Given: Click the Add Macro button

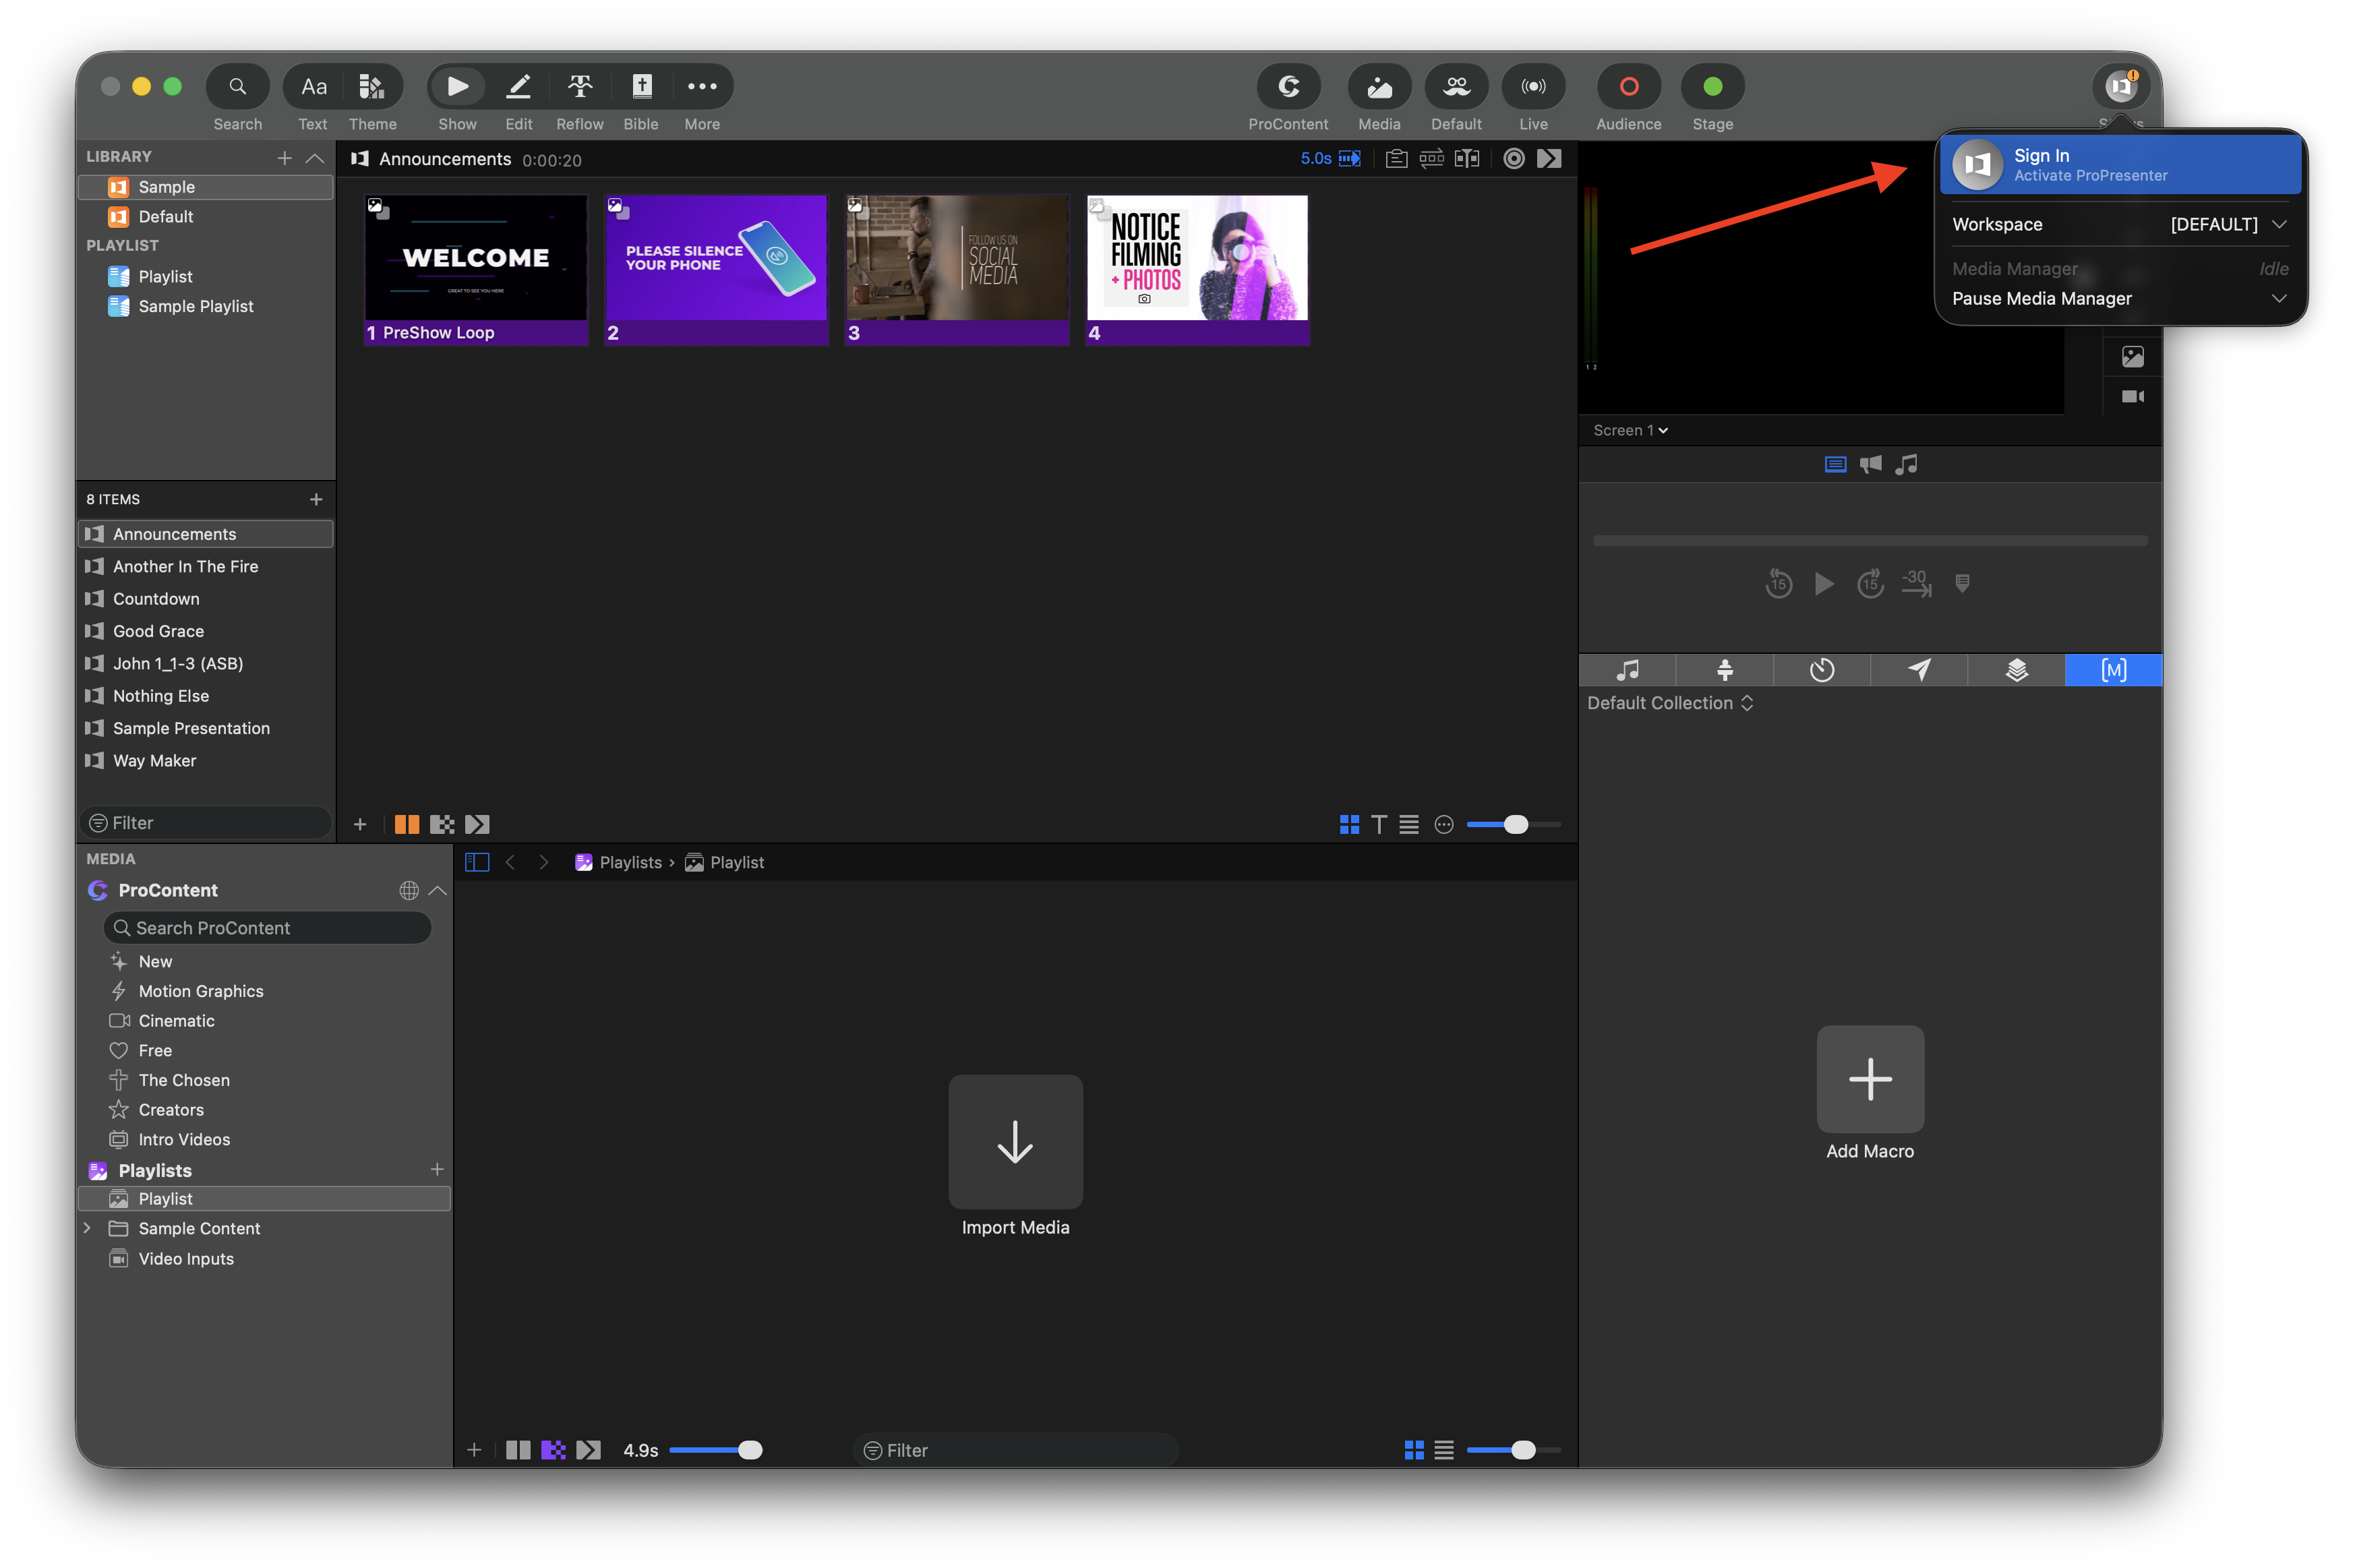Looking at the screenshot, I should coord(1870,1079).
